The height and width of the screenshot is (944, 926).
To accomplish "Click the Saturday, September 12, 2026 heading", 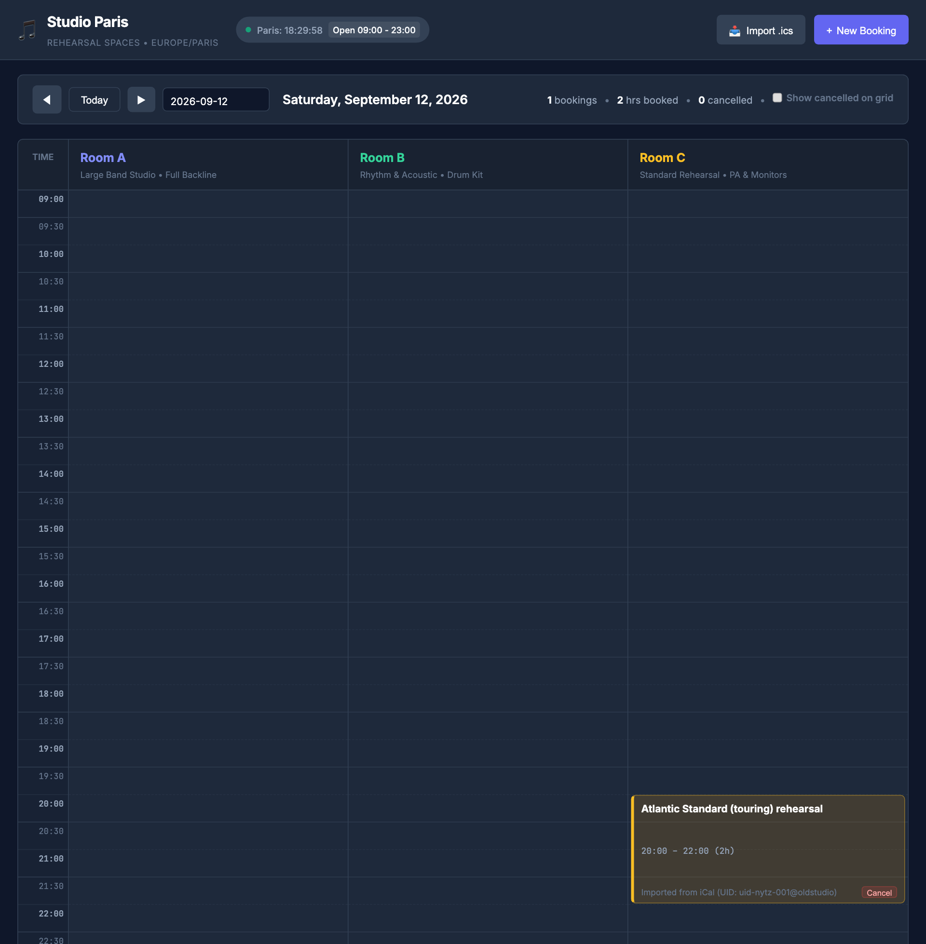I will click(x=375, y=100).
